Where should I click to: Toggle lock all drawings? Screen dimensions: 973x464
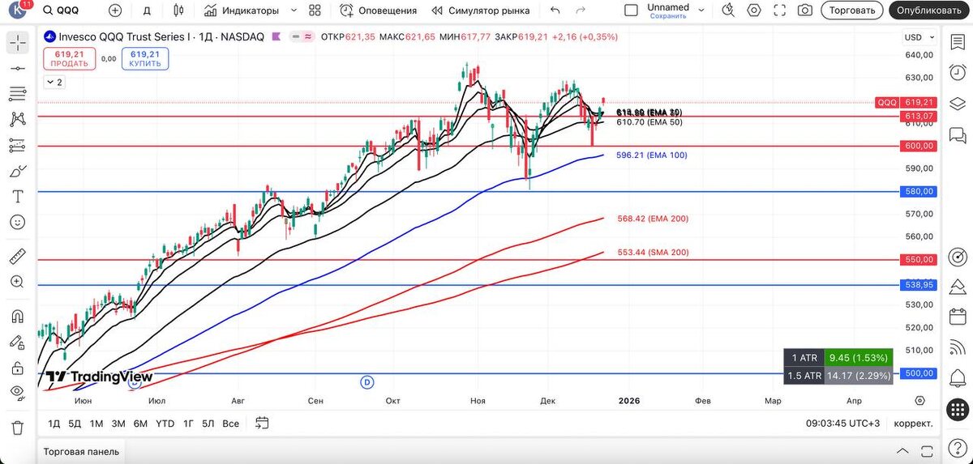coord(18,368)
